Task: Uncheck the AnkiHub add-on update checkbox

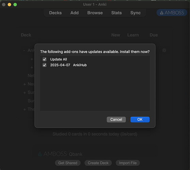Action: (45, 65)
